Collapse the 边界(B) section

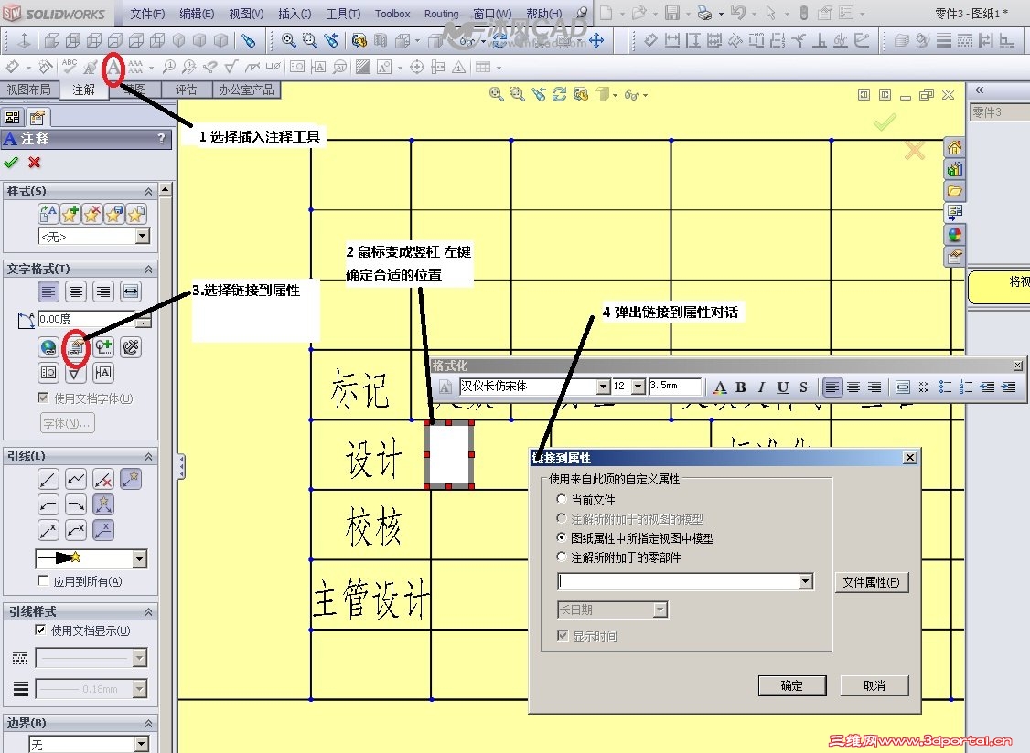148,724
